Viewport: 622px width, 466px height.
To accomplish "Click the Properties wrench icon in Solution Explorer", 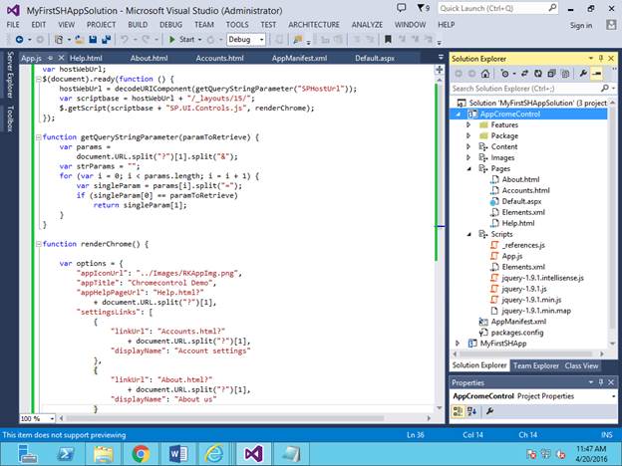I will pyautogui.click(x=583, y=74).
